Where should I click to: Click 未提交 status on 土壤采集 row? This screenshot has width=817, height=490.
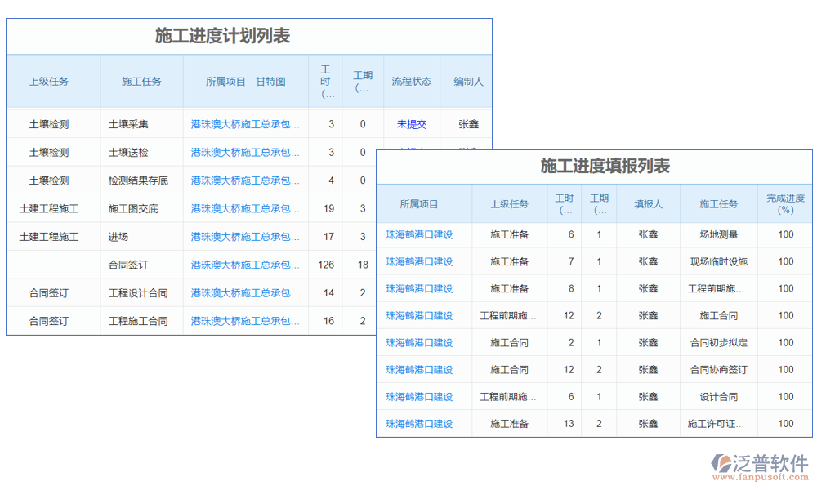[410, 124]
